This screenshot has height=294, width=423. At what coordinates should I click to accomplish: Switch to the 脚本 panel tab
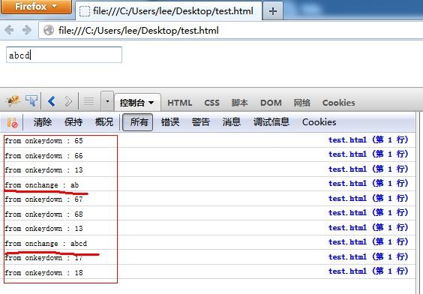(239, 103)
